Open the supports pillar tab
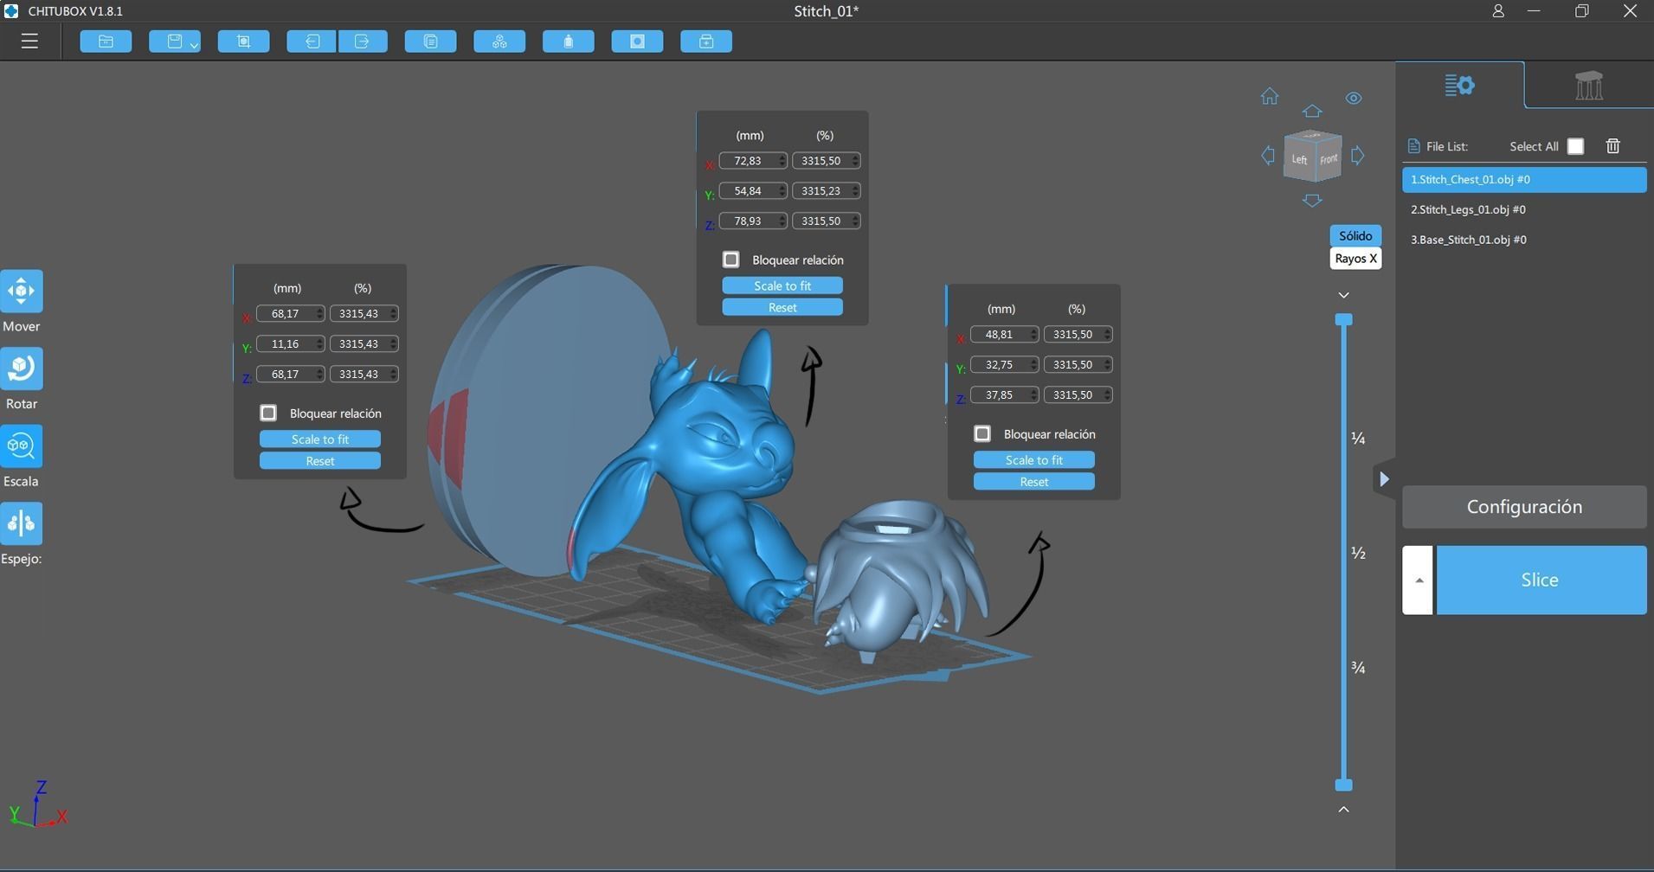Screen dimensions: 1654x872 [x=1589, y=85]
